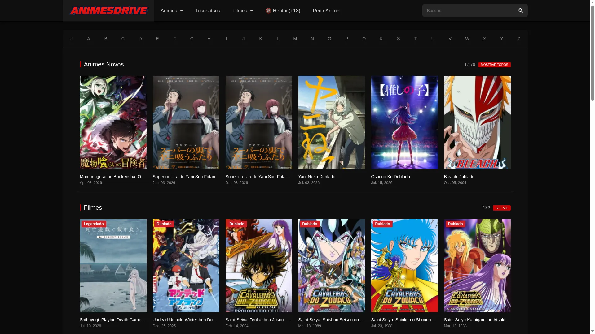Filter animes by letter M
Screen dimensions: 595x334
point(295,39)
